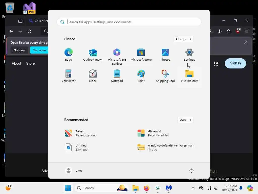Viewport: 258px width, 194px height.
Task: Open File Explorer from the taskbar
Action: pos(135,188)
